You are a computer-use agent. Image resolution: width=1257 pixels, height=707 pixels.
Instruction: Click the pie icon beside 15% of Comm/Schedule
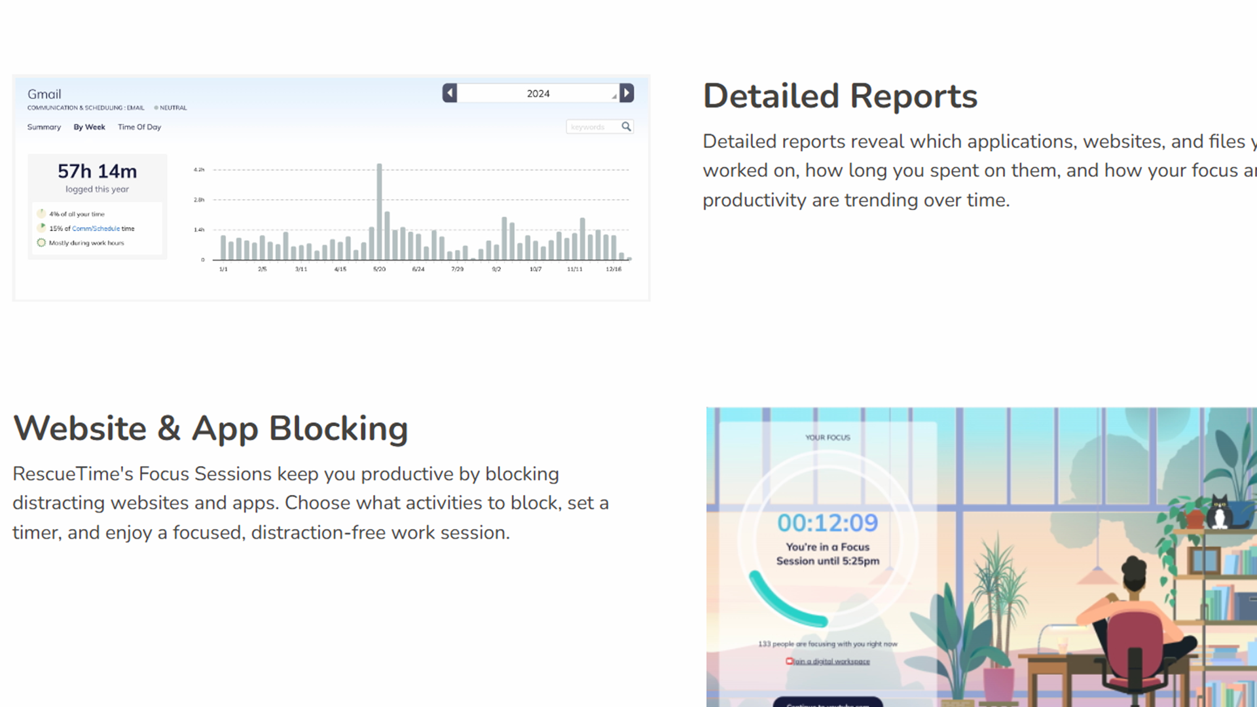[41, 228]
